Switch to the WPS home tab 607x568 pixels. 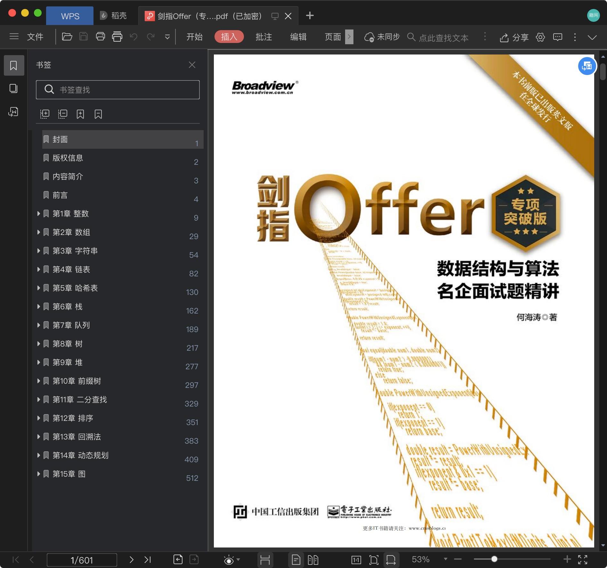pyautogui.click(x=70, y=16)
